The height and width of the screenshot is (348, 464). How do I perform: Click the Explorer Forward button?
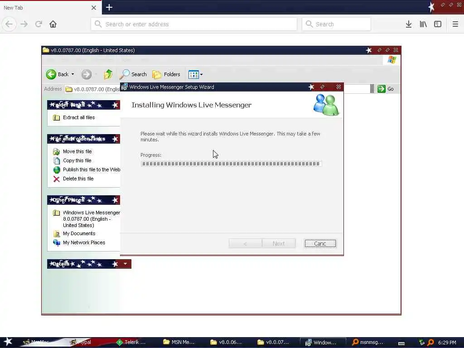tap(87, 74)
